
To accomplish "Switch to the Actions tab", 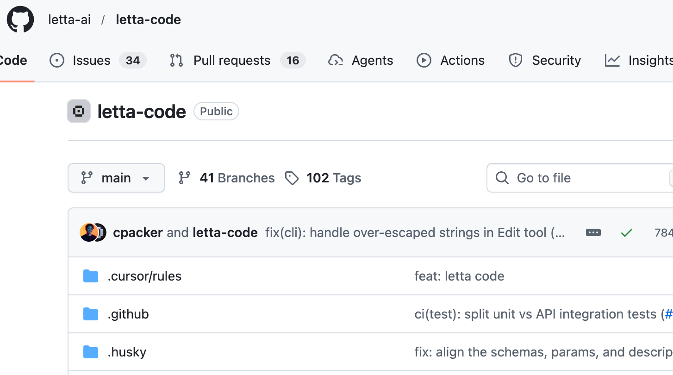I will [450, 61].
